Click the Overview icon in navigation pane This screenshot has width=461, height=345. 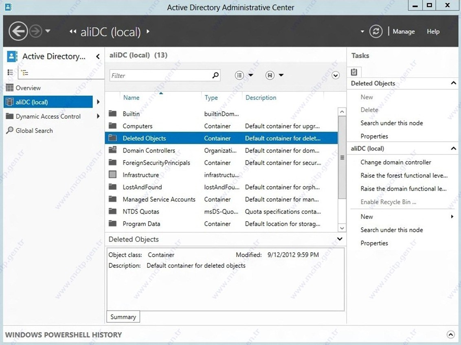(10, 87)
